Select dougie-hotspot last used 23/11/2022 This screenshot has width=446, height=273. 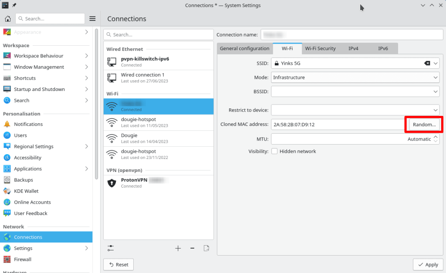pos(159,154)
